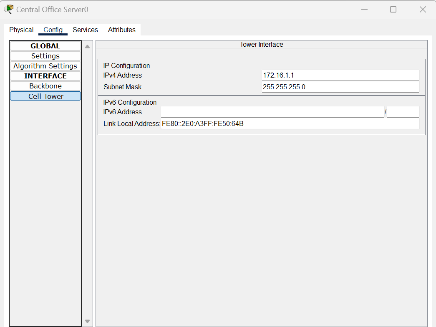Click the IP Configuration label
The width and height of the screenshot is (436, 327).
(126, 65)
